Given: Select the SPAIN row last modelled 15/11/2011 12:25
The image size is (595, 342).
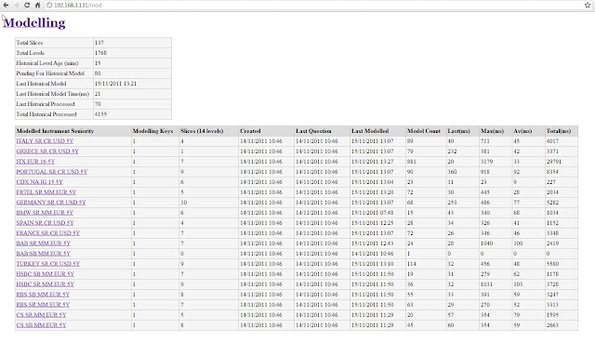Looking at the screenshot, I should pos(372,223).
